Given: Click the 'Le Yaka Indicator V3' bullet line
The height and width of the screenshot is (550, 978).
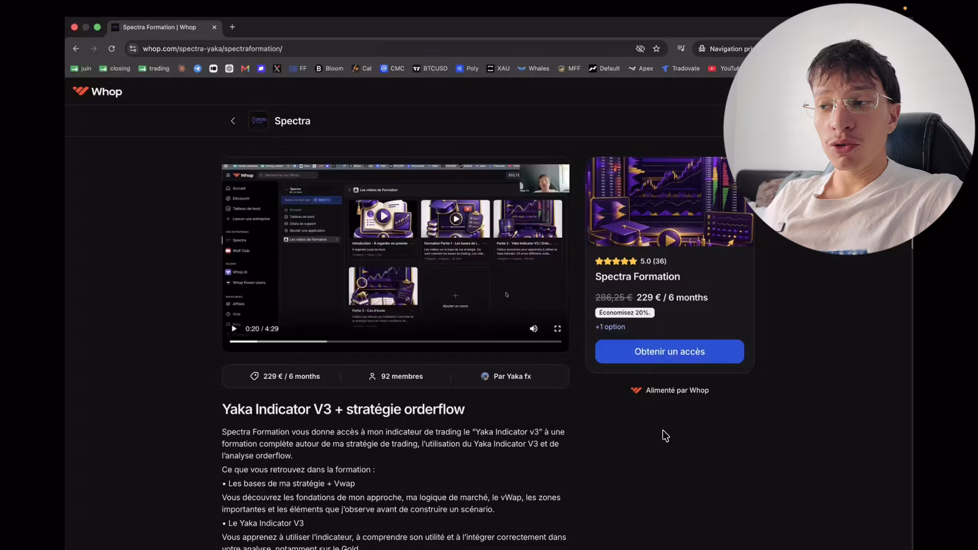Looking at the screenshot, I should click(263, 523).
